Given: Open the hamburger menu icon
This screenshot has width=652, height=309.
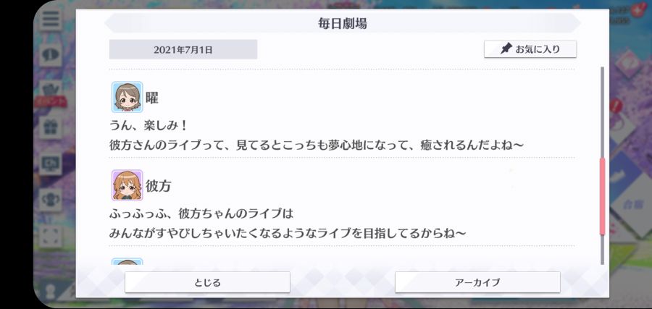Looking at the screenshot, I should pyautogui.click(x=51, y=19).
